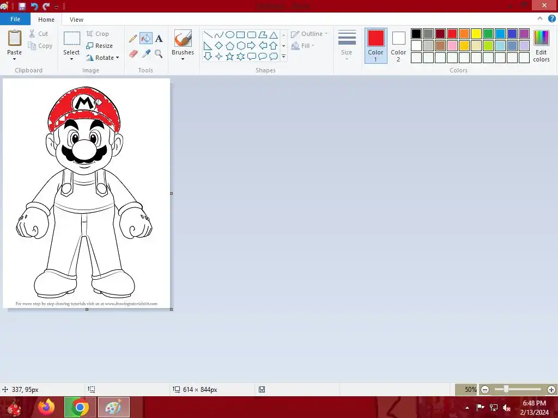The width and height of the screenshot is (558, 418).
Task: Select the Magnifier tool
Action: 159,54
